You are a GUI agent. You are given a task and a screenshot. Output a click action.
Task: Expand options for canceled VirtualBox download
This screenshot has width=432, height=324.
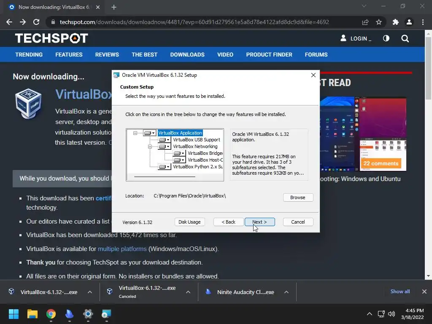tap(188, 292)
